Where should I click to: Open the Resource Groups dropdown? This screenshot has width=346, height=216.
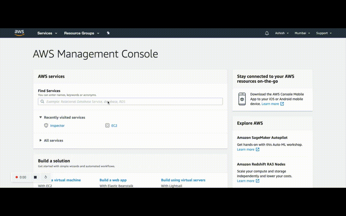(x=82, y=33)
